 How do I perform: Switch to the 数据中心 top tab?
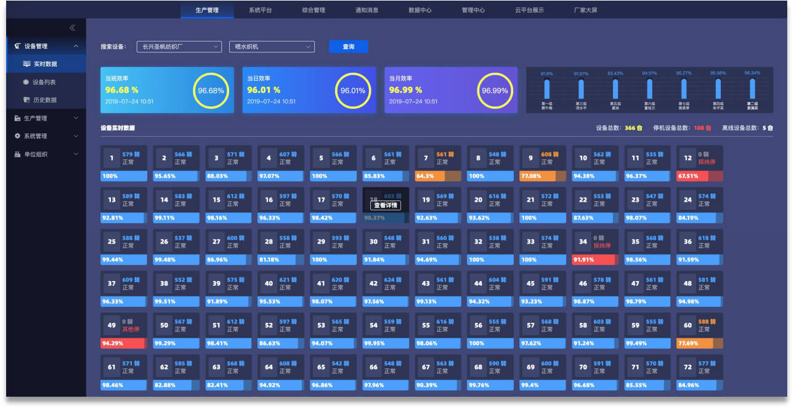(420, 10)
